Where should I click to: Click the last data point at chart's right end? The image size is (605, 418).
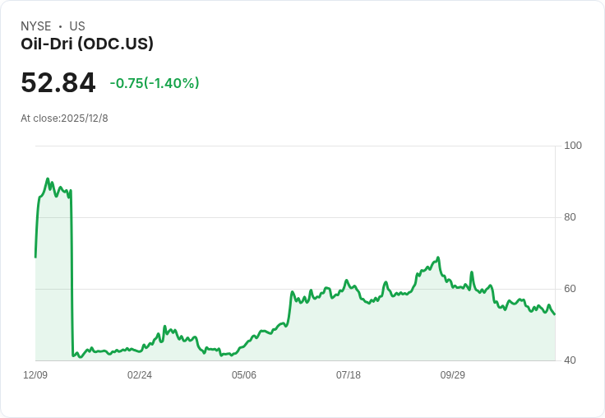555,314
